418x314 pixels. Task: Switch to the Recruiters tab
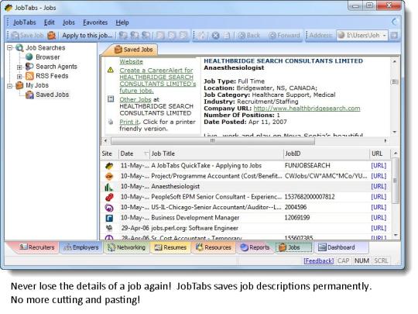[37, 247]
